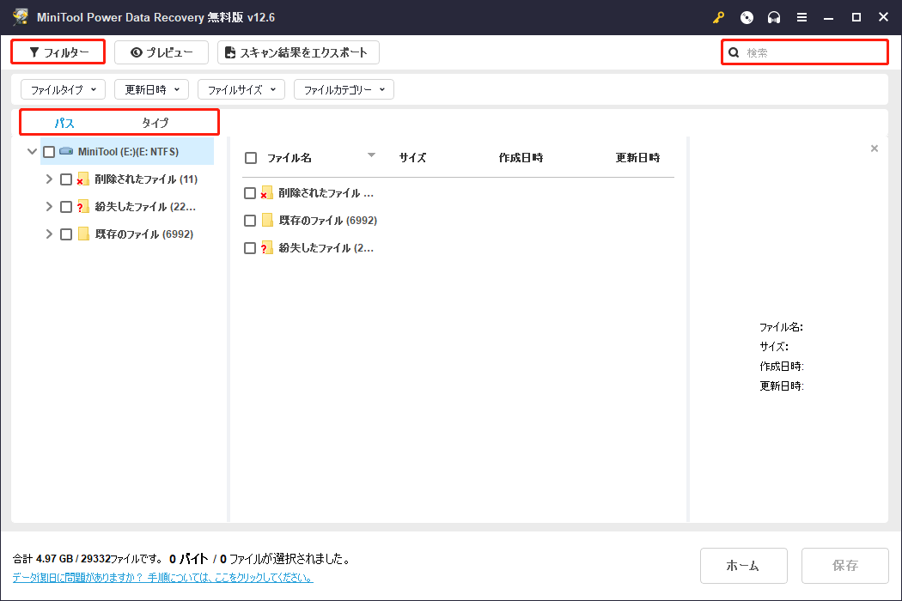Screen dimensions: 902x601
Task: Open 紛失したファイル in file list
Action: click(x=326, y=248)
